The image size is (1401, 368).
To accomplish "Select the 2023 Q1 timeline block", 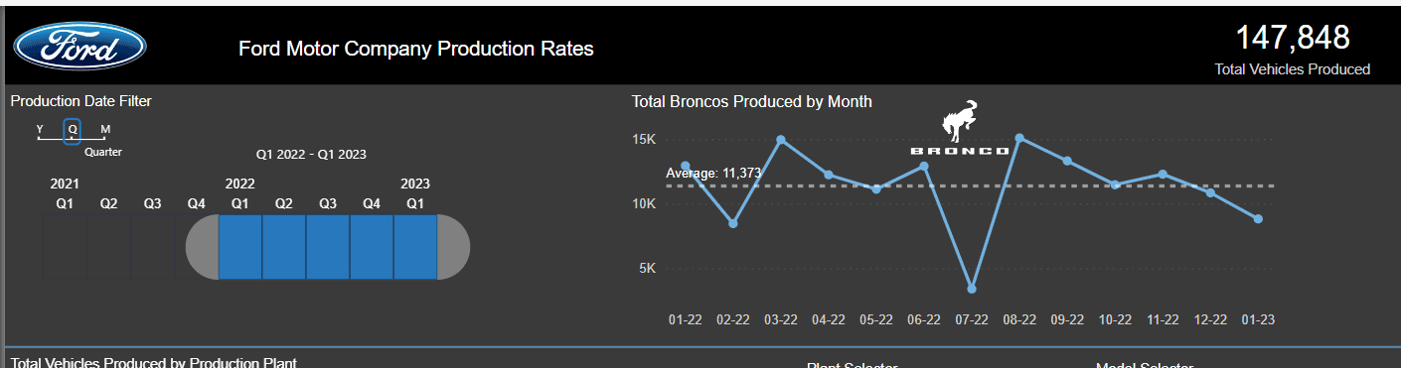I will (415, 247).
